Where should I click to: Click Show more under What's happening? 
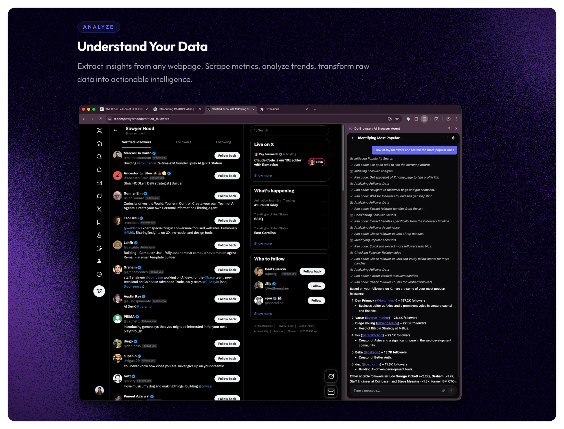tap(263, 243)
